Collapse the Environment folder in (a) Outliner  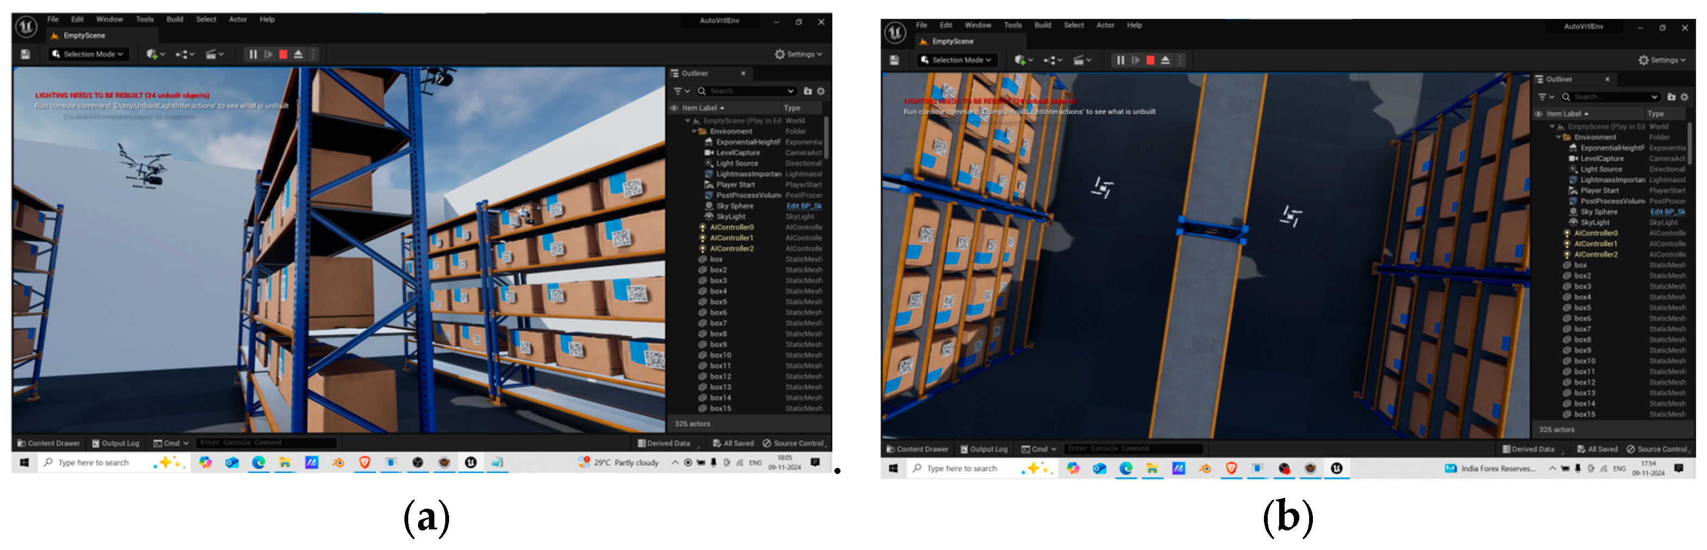695,132
